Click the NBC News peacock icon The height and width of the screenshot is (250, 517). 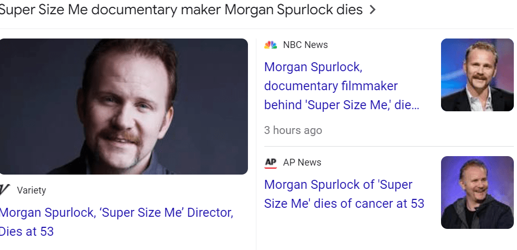[x=271, y=45]
